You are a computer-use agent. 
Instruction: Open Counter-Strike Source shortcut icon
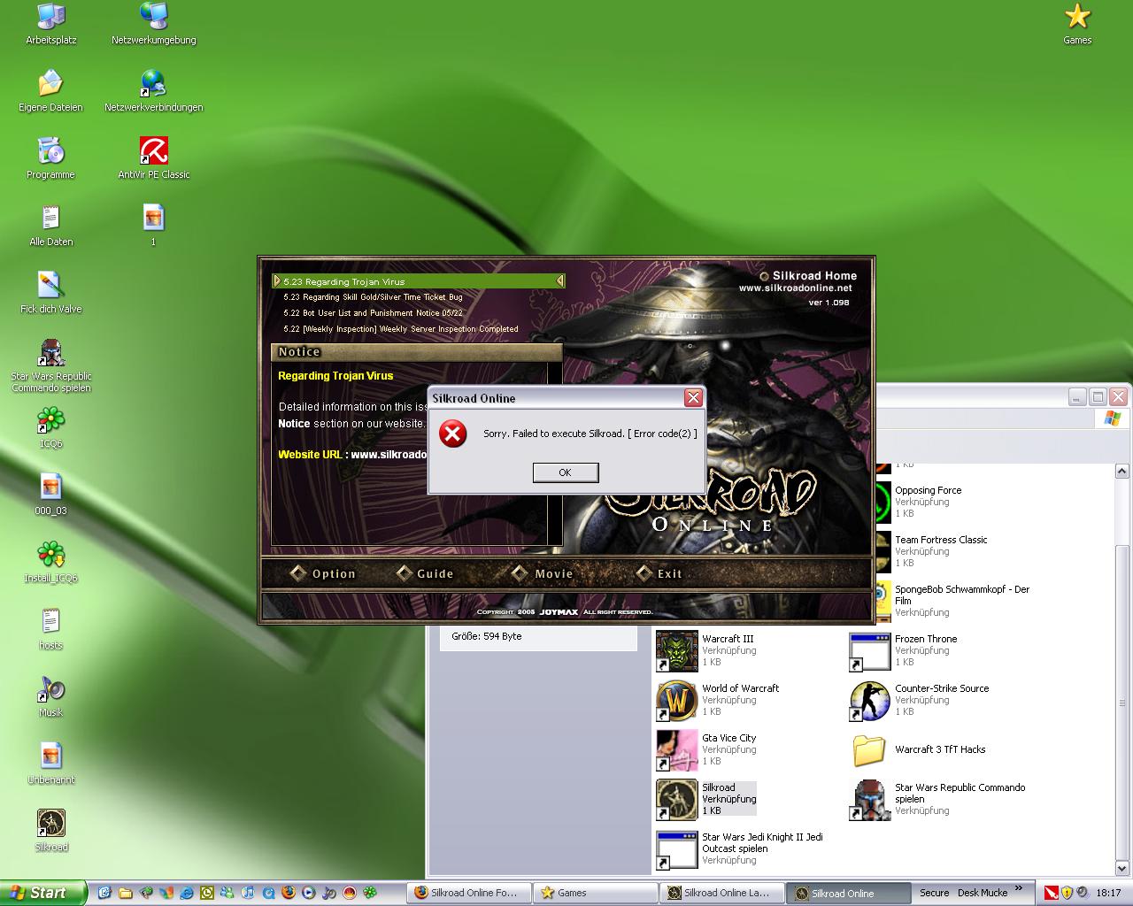tap(870, 701)
